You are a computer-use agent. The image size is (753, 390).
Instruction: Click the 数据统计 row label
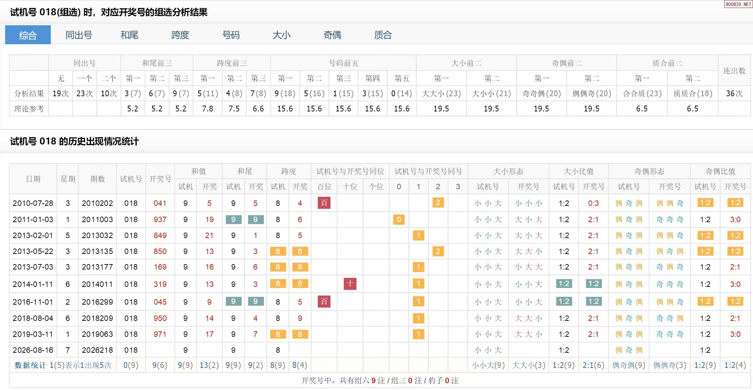point(30,365)
